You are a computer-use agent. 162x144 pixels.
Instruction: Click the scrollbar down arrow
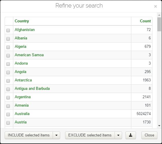tap(159, 126)
